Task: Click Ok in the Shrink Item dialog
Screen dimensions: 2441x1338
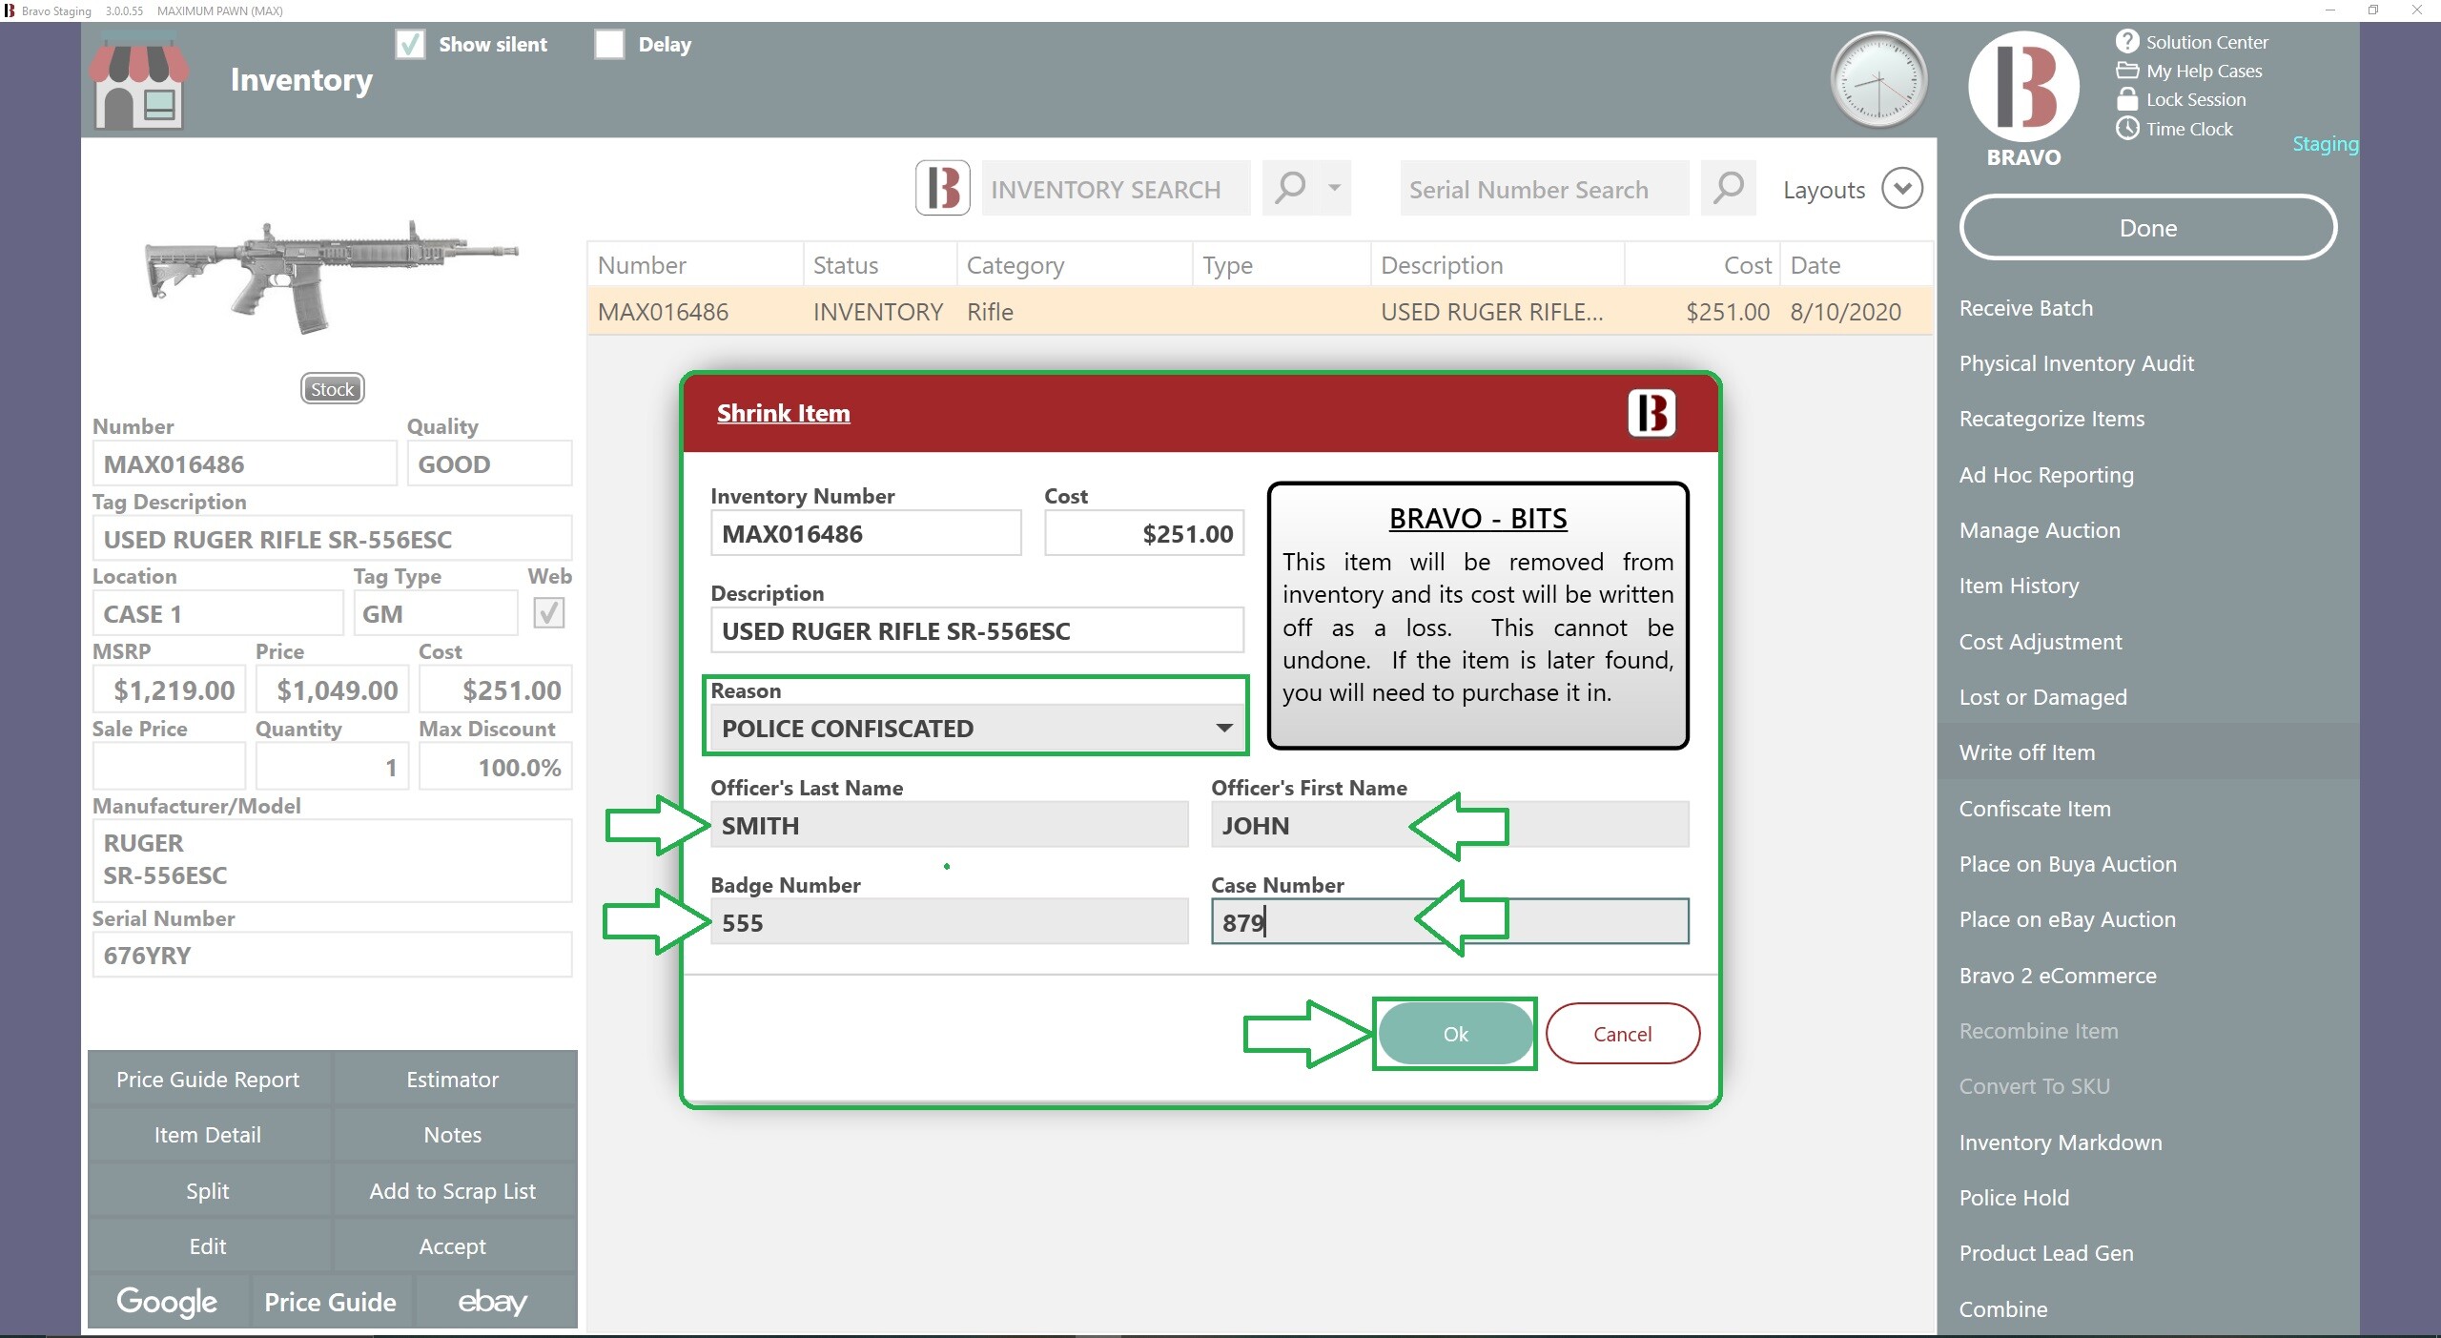Action: click(x=1455, y=1034)
